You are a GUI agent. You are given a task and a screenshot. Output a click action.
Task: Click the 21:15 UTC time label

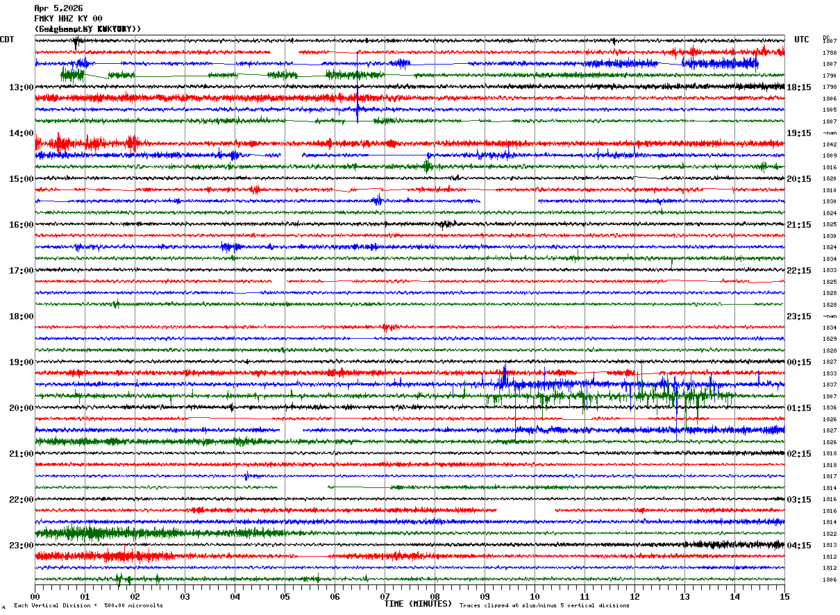coord(799,224)
